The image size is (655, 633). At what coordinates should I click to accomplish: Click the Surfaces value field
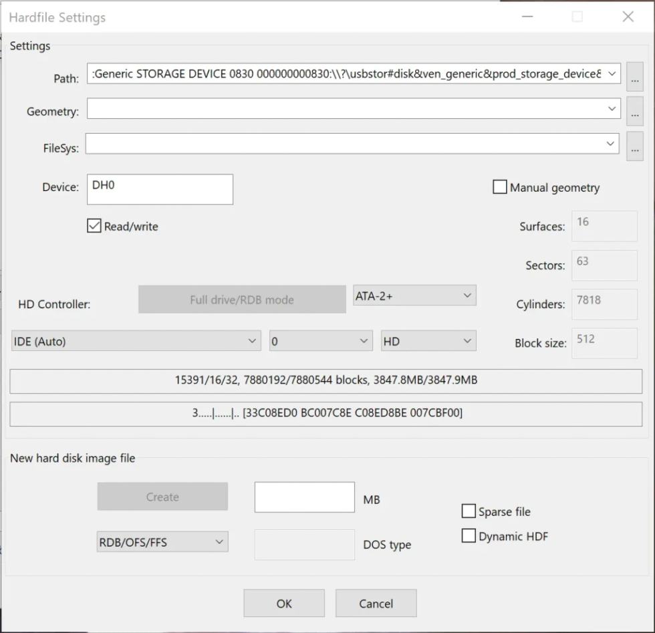pos(604,226)
